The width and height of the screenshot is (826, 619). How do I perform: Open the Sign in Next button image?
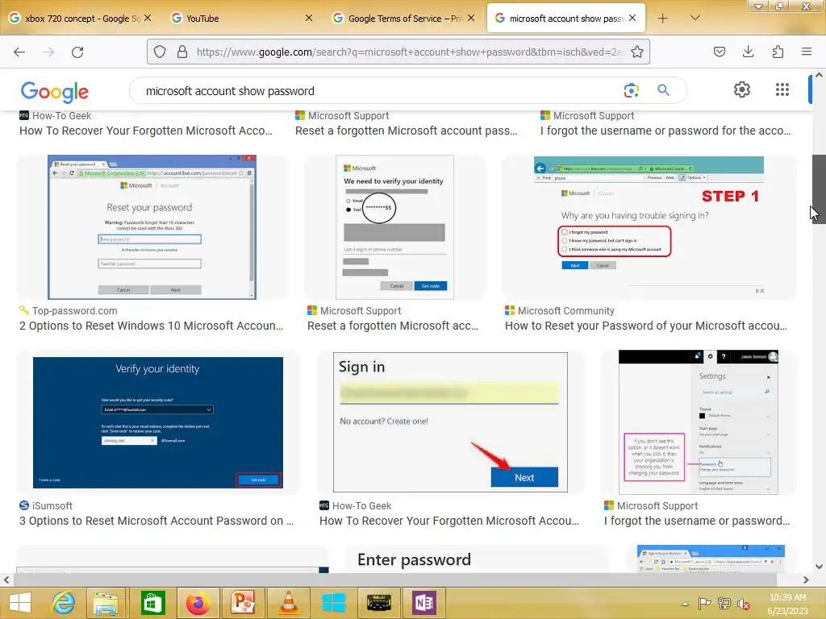tap(450, 422)
